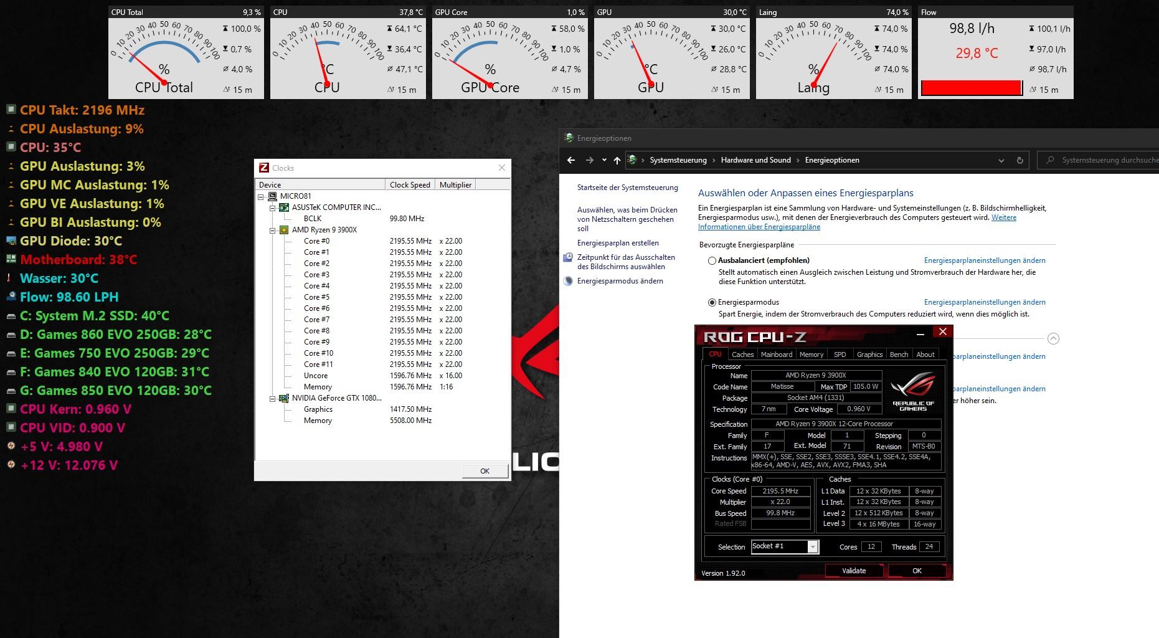
Task: Open the recent locations dropdown arrow
Action: (604, 160)
